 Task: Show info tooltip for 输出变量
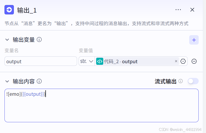tap(39, 39)
